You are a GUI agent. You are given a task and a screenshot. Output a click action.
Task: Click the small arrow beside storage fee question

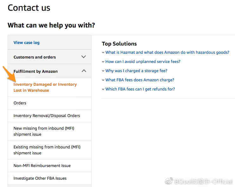103,71
